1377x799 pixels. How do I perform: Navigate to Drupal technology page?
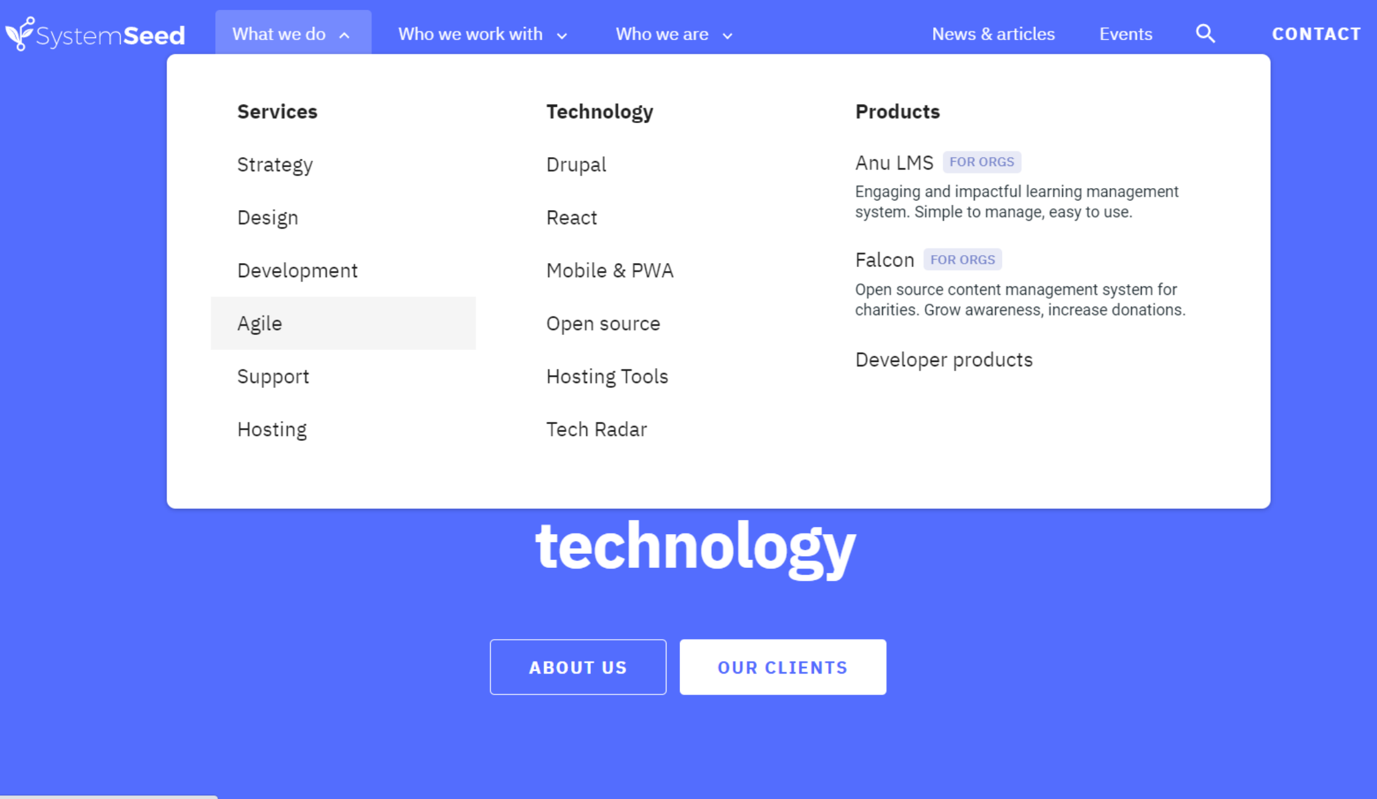click(576, 165)
